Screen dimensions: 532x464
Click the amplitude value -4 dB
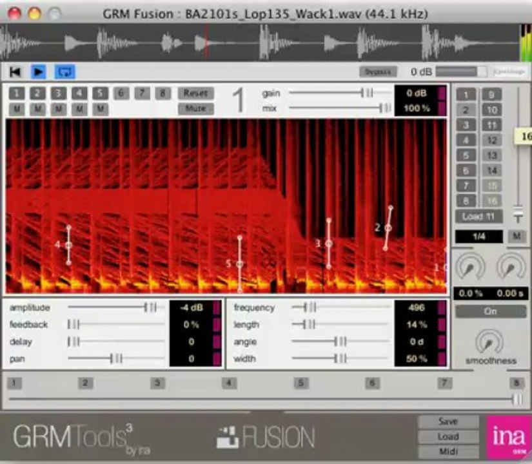point(192,307)
